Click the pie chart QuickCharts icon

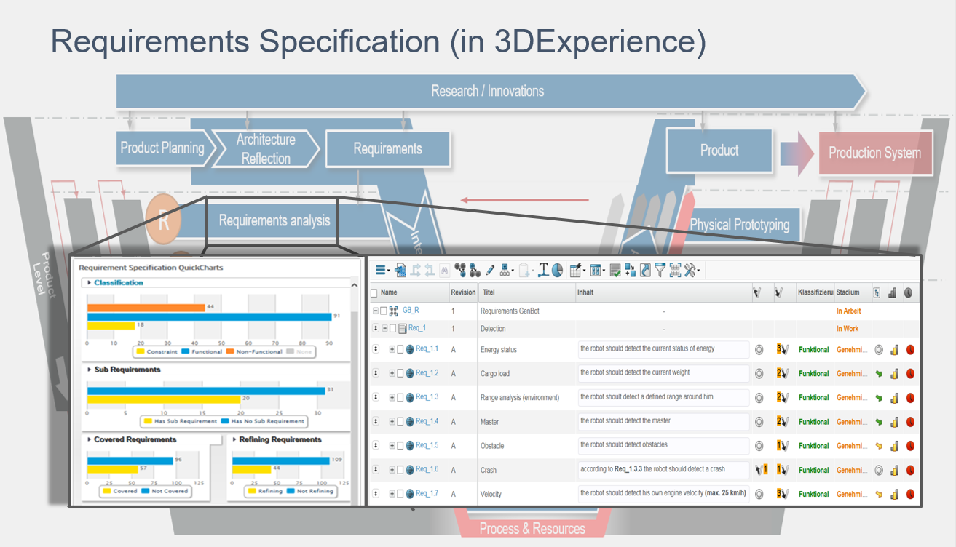point(557,270)
